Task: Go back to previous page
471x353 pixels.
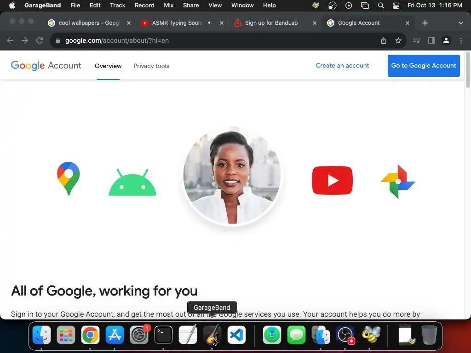Action: click(10, 40)
